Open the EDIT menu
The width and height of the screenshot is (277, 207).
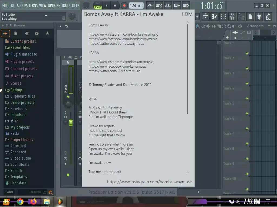click(x=12, y=5)
